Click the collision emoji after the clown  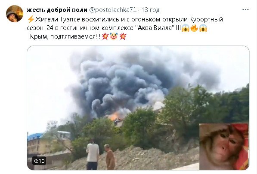123,36
